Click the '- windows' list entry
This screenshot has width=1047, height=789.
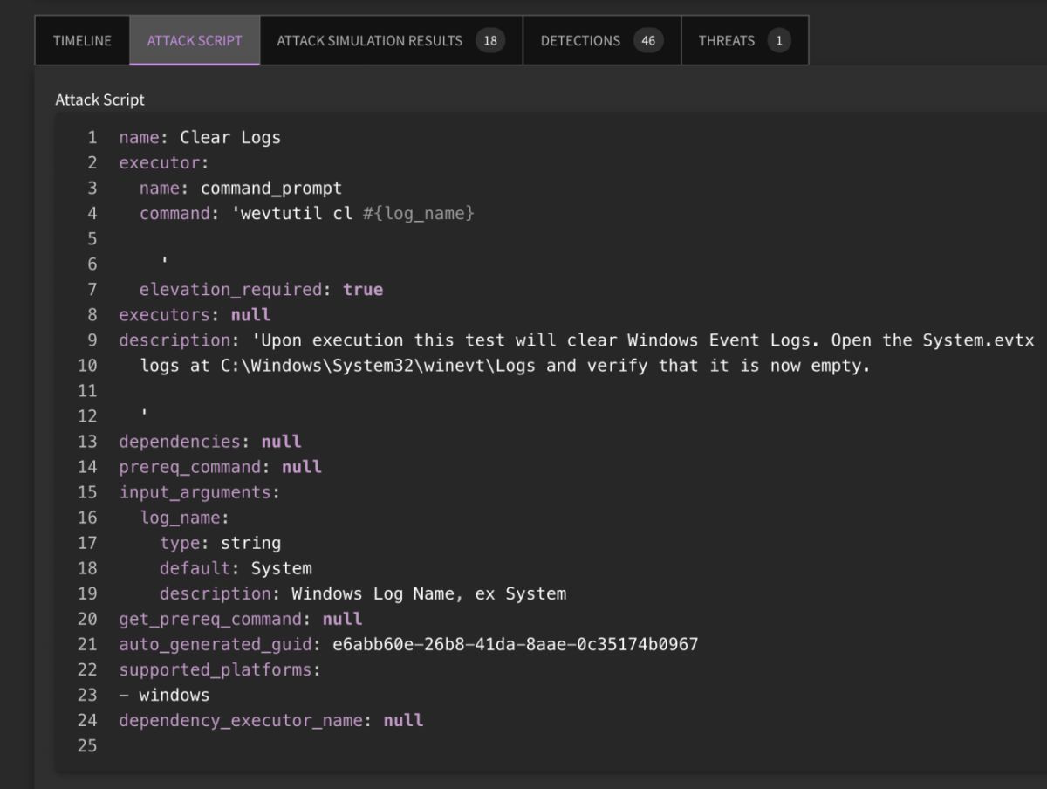point(164,695)
